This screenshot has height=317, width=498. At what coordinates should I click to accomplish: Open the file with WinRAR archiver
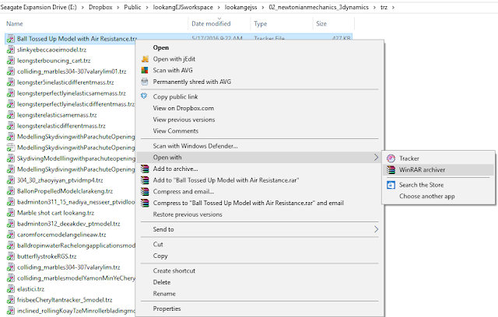pos(422,169)
